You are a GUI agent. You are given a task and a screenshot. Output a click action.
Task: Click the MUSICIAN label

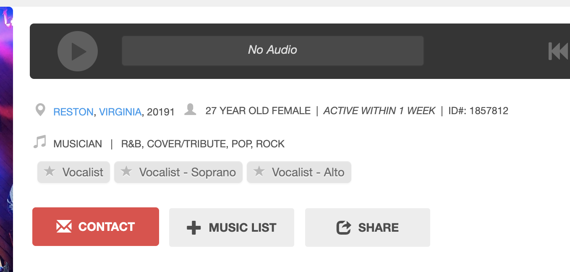click(x=78, y=144)
